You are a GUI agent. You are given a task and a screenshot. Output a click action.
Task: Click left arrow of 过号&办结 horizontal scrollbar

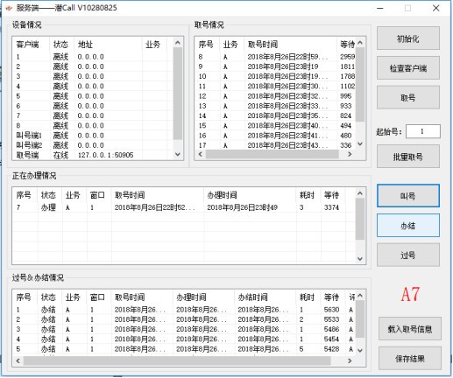[18, 360]
